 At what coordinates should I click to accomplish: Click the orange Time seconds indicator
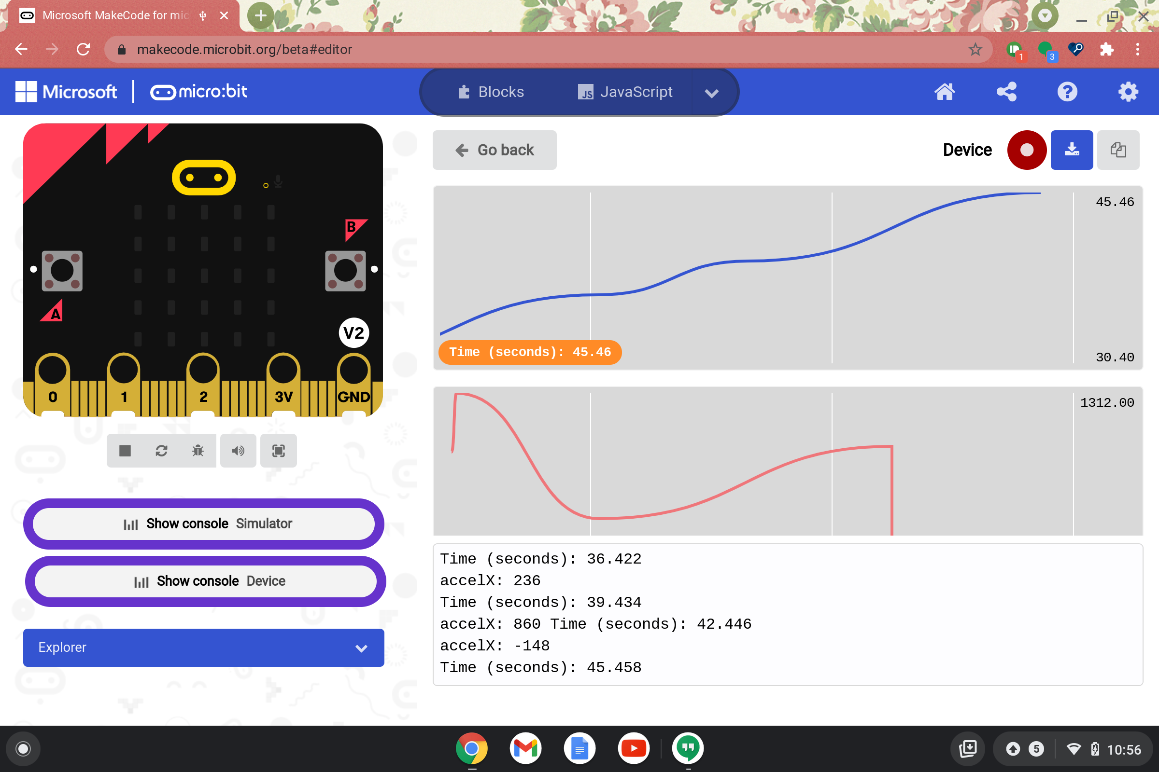(529, 352)
